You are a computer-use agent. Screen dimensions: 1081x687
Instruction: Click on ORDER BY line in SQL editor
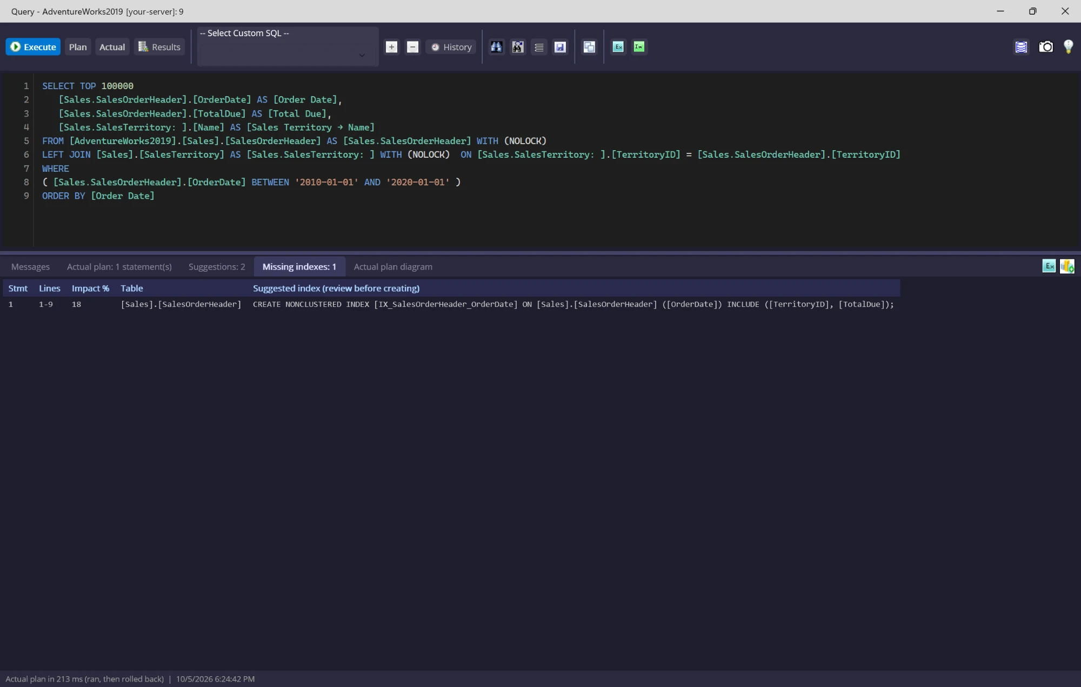98,196
